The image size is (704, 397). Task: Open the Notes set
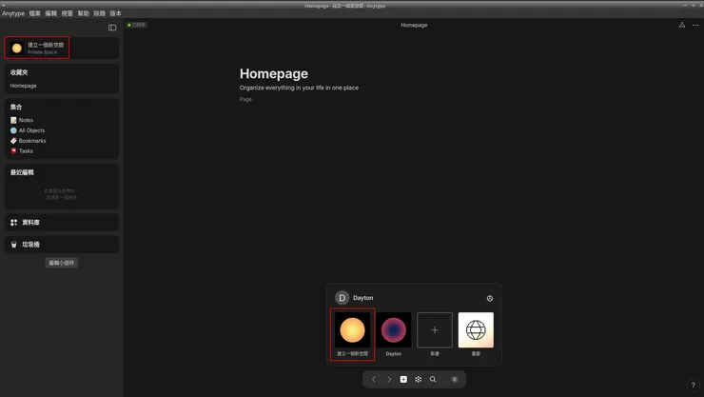point(26,120)
